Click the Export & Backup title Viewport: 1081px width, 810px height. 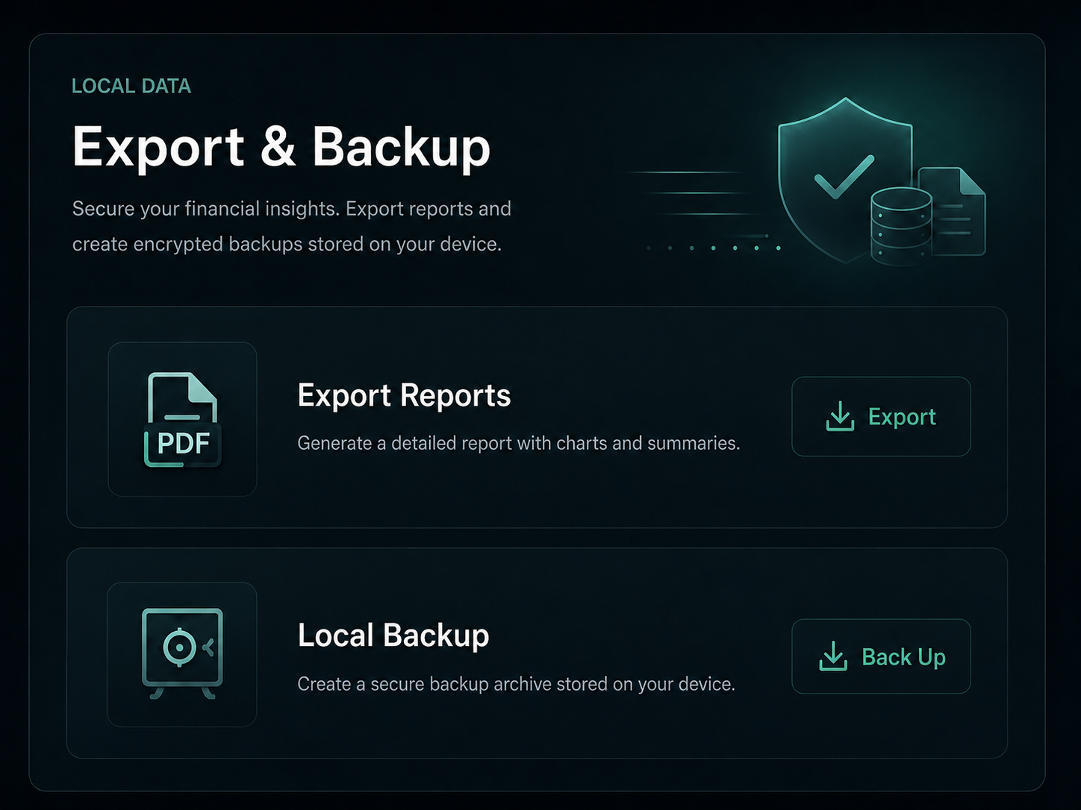[x=281, y=146]
